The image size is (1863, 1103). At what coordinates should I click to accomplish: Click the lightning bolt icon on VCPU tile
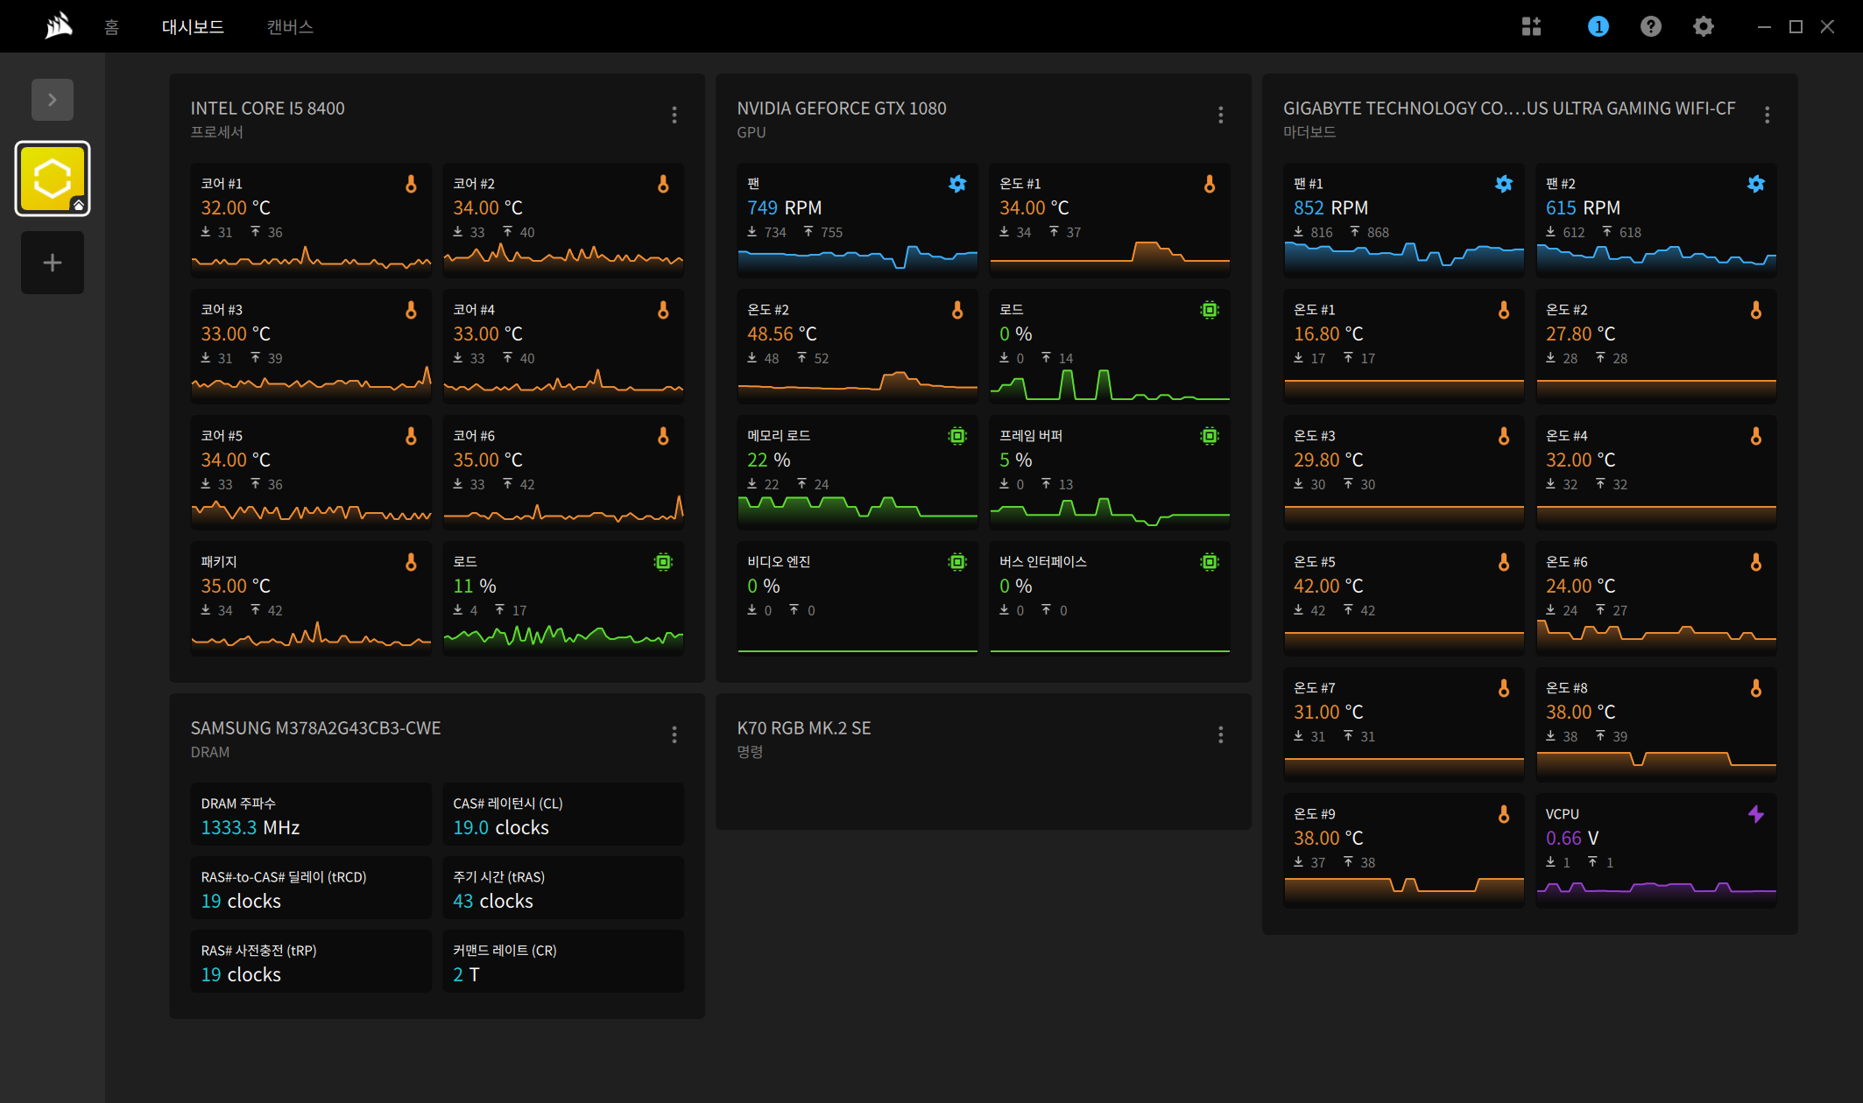(1756, 814)
